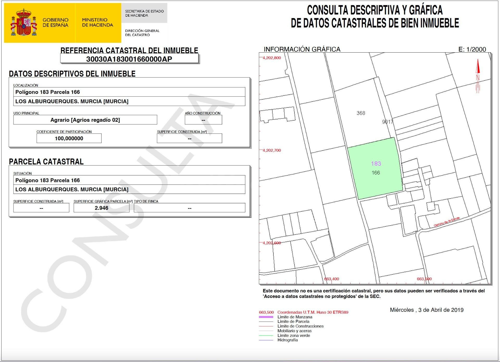Click 'DATOS DESCRIPTIVOS DEL INMUEBLE' heading
500x362 pixels.
click(x=72, y=74)
